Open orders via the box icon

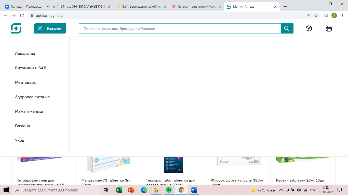309,28
